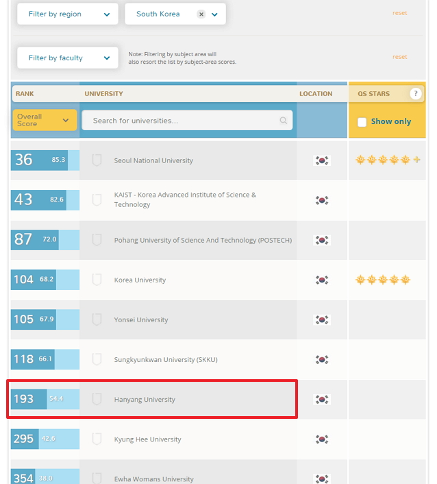Screen dimensions: 437x484
Task: Open Seoul National University link
Action: [x=153, y=160]
